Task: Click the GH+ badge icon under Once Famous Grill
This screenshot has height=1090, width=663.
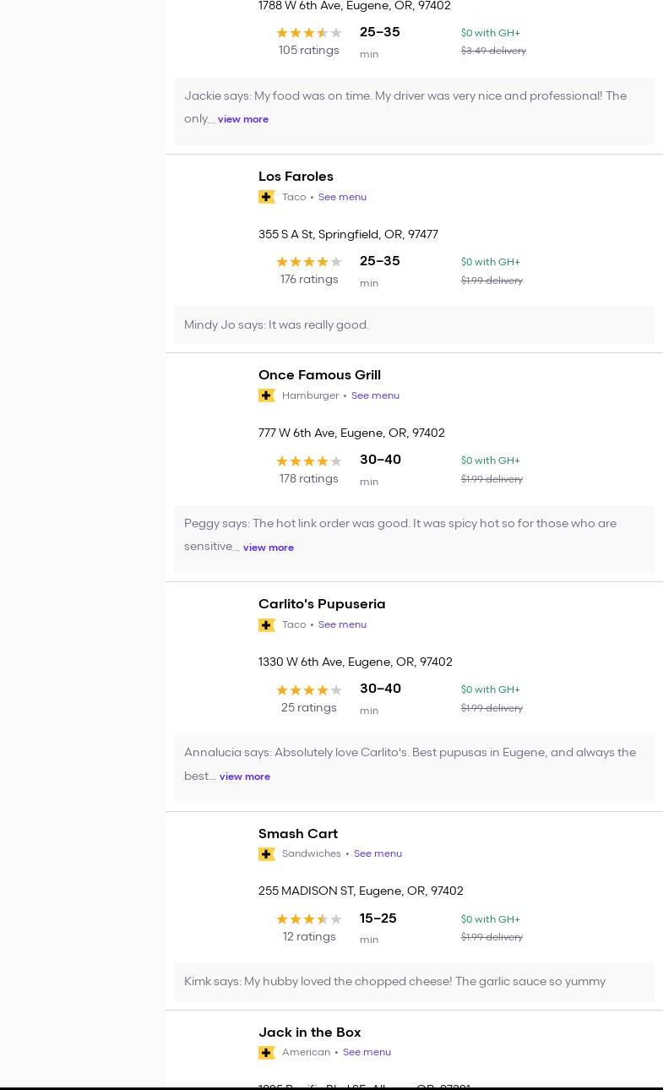Action: pyautogui.click(x=266, y=395)
